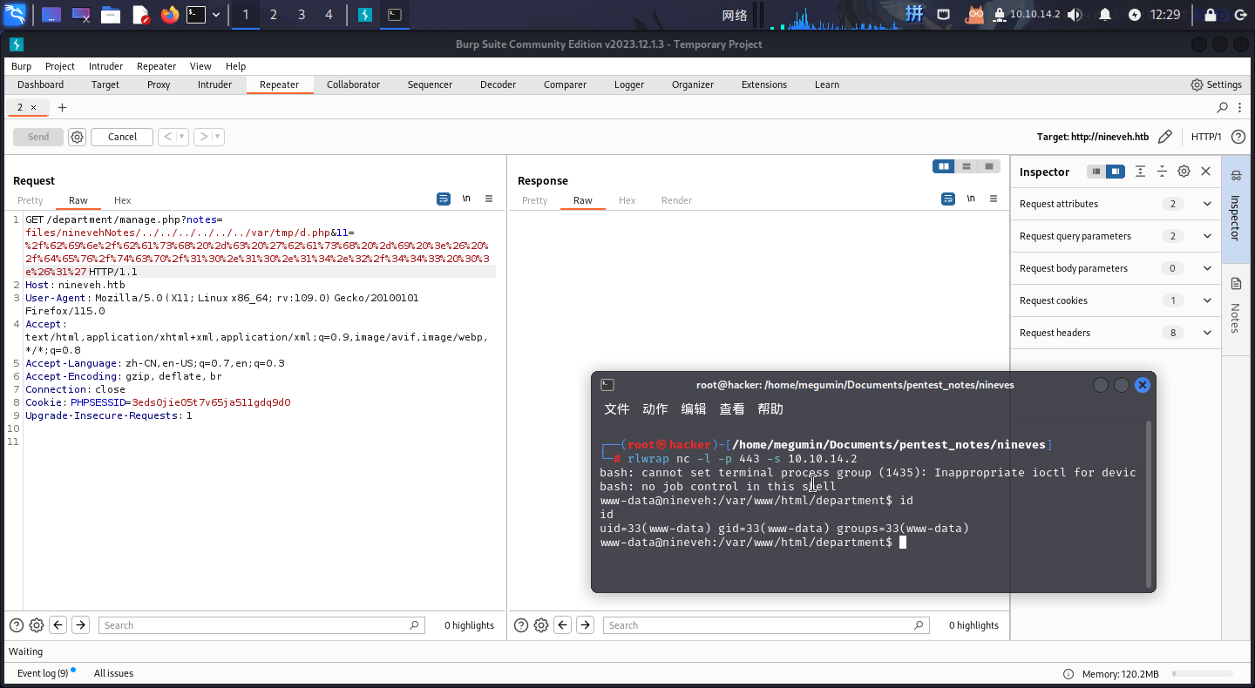Open the Intruder menu in menu bar
The image size is (1255, 688).
[x=105, y=66]
